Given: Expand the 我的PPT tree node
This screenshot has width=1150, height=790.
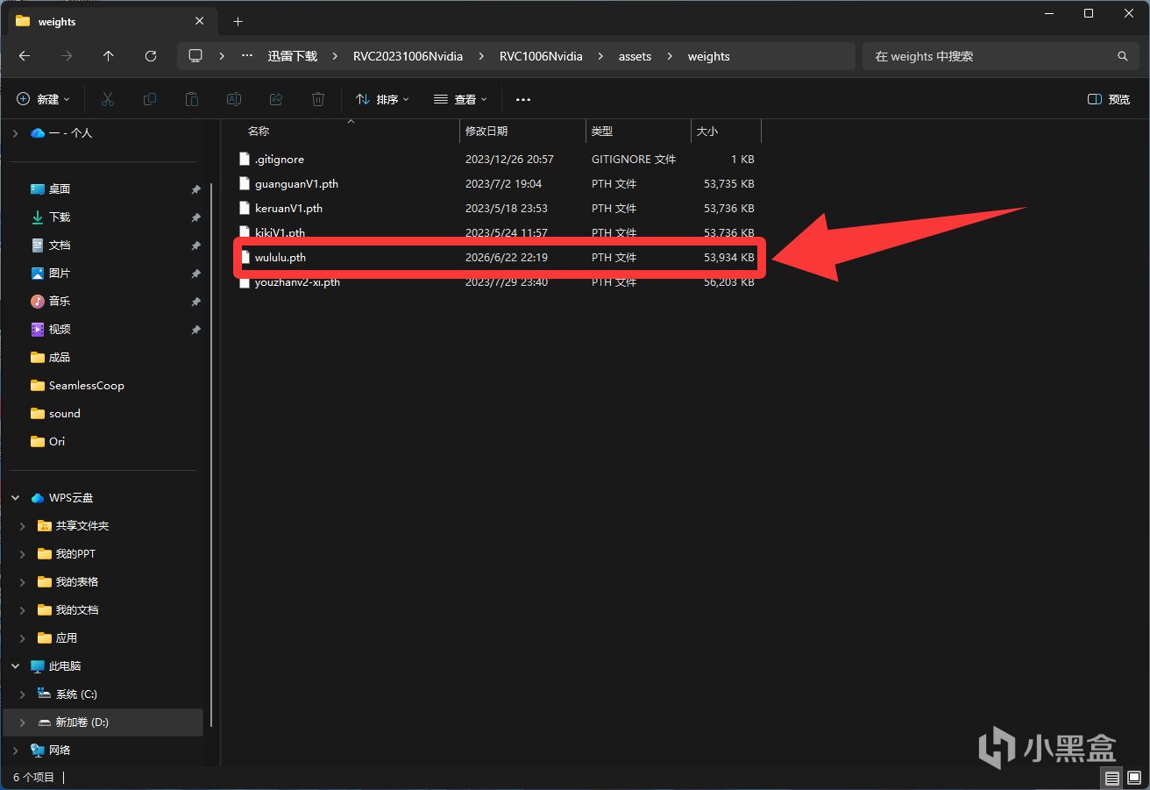Looking at the screenshot, I should pyautogui.click(x=23, y=553).
